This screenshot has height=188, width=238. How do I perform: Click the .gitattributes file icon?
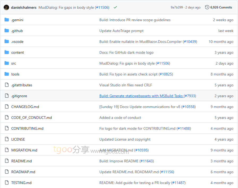7,85
